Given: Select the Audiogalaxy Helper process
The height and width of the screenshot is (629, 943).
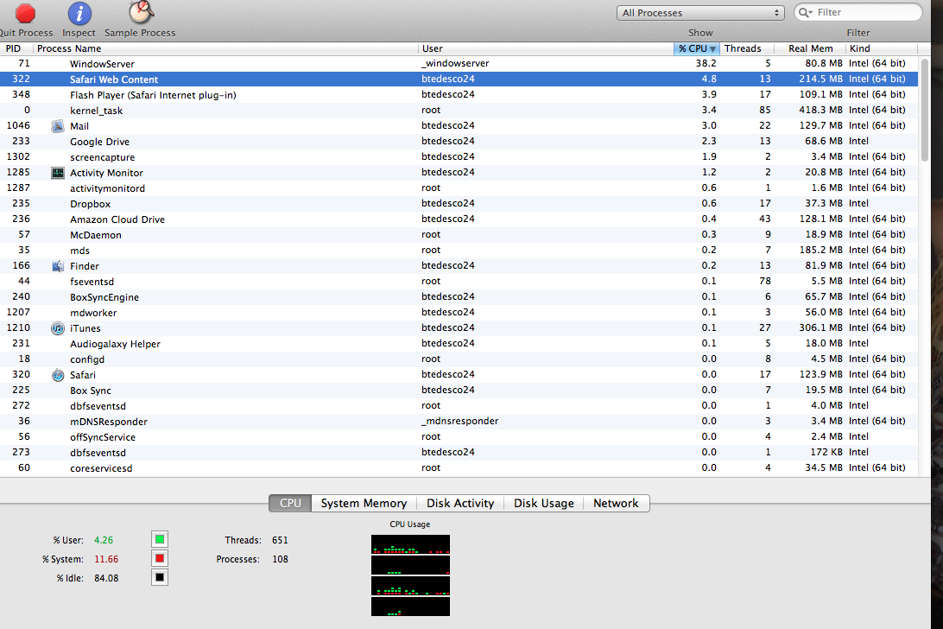Looking at the screenshot, I should [x=459, y=344].
